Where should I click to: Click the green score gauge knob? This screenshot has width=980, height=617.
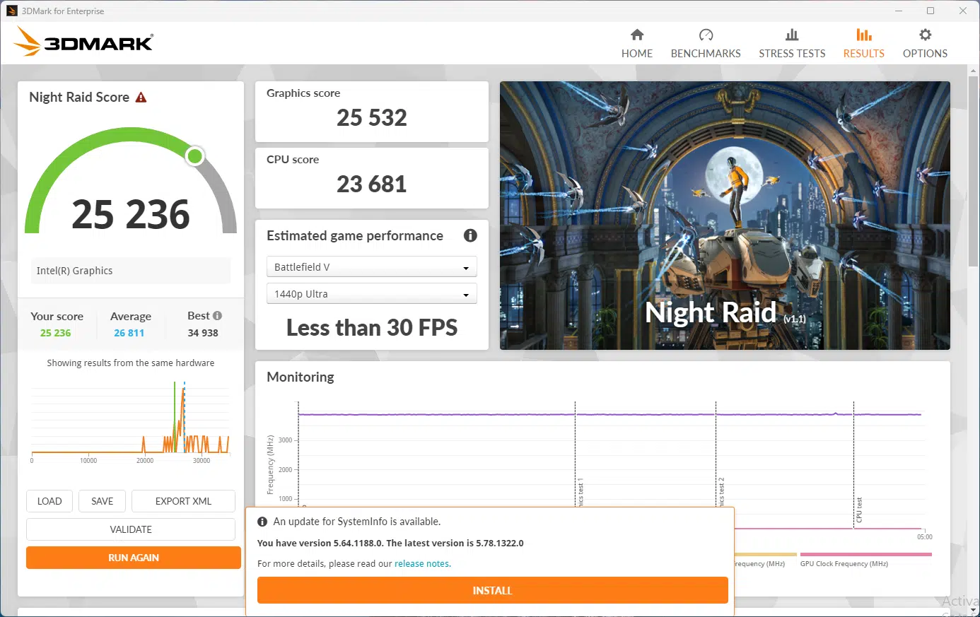pos(195,156)
